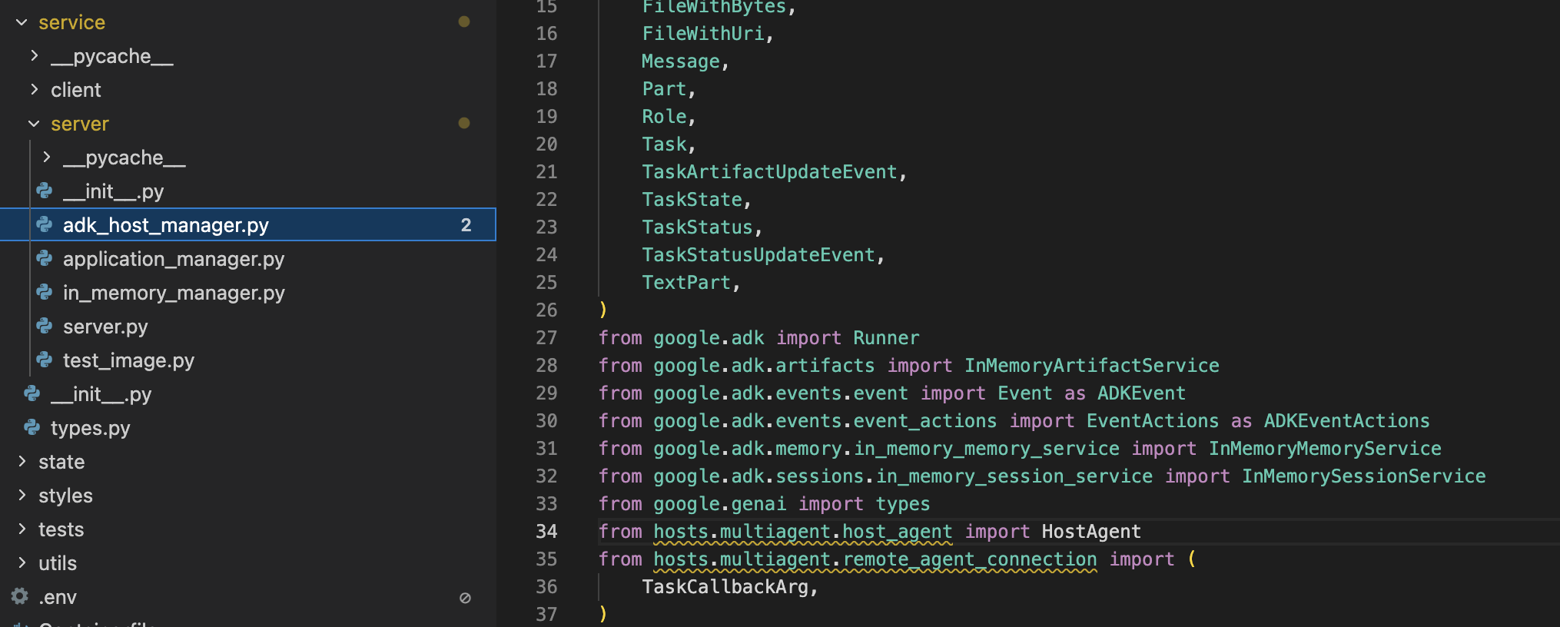Click InMemorySessionService on line 32
This screenshot has height=627, width=1560.
(x=1364, y=476)
